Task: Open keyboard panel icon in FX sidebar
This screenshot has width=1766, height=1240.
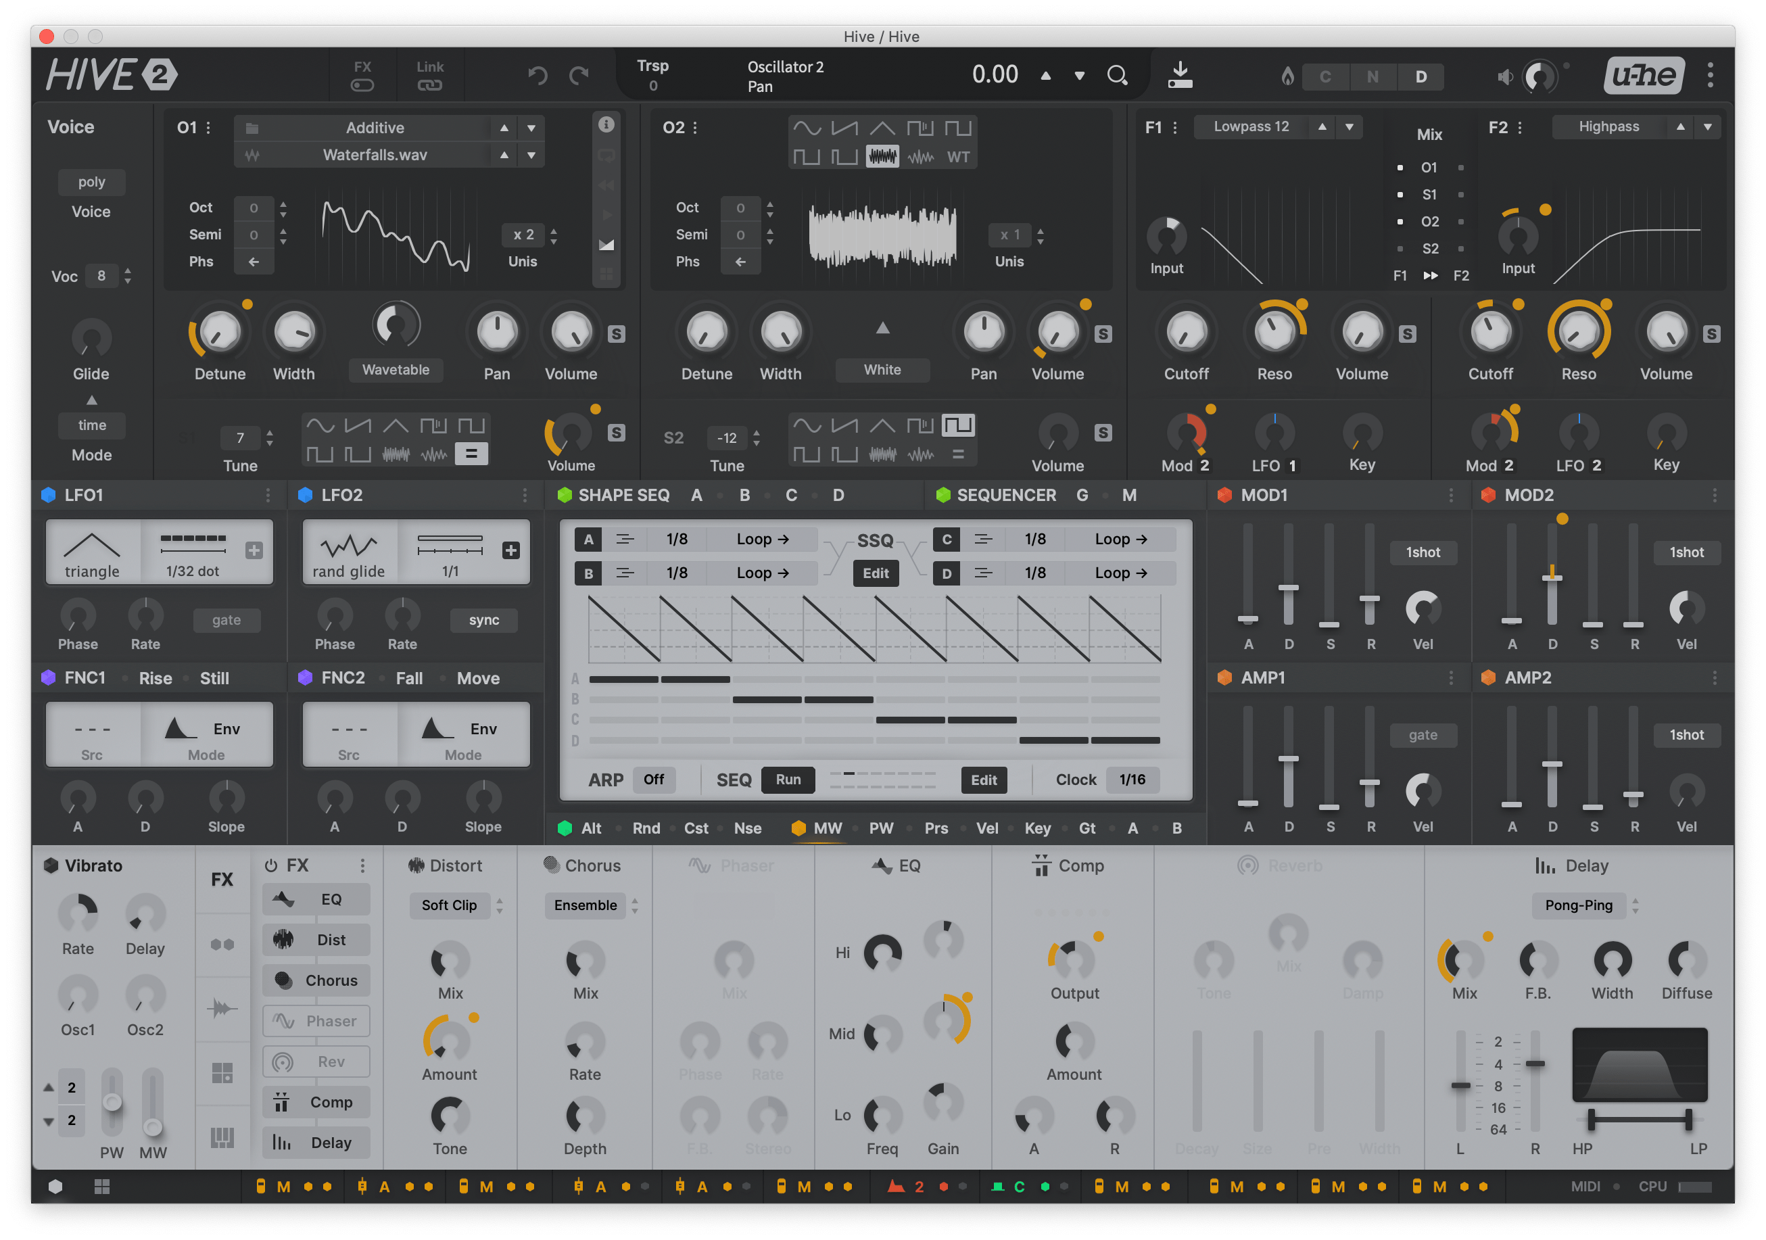Action: 222,1137
